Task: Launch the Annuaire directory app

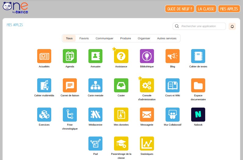Action: pyautogui.click(x=95, y=56)
